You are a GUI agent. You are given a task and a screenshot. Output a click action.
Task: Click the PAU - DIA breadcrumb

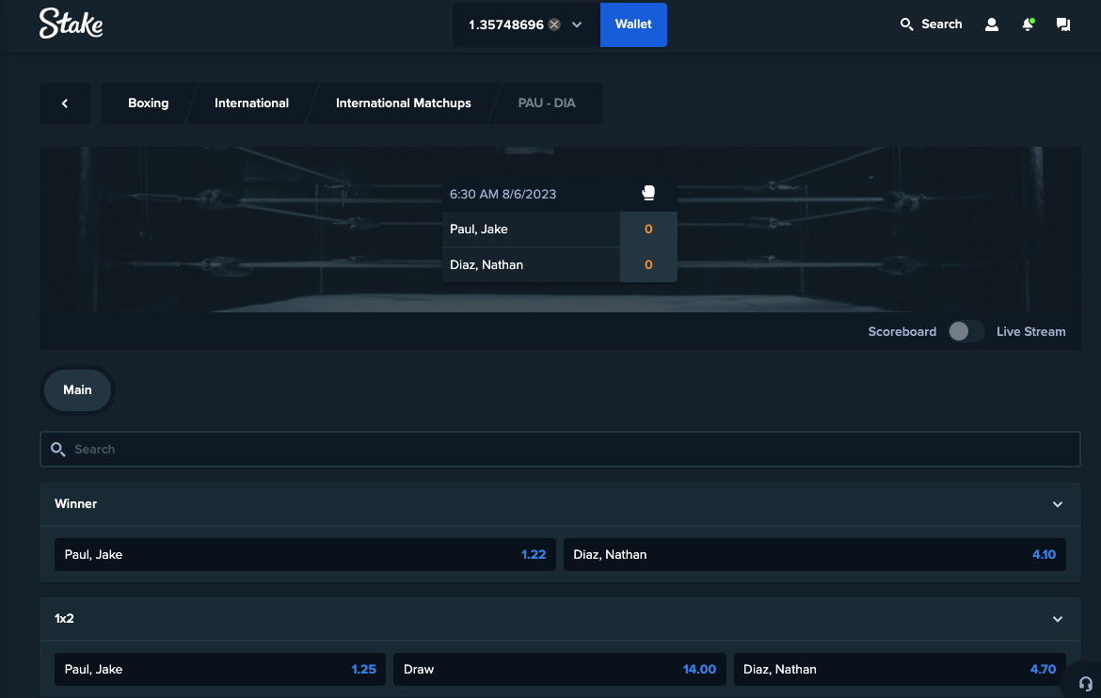(547, 103)
